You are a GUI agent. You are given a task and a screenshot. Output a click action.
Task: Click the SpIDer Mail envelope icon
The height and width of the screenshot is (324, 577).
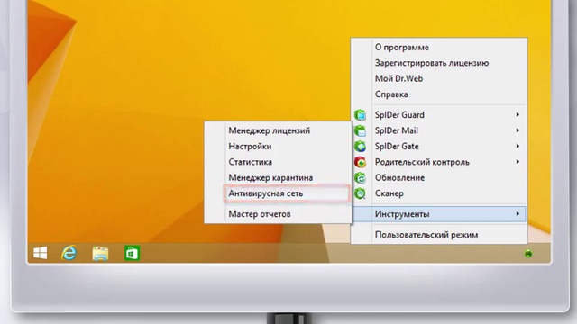pos(360,130)
